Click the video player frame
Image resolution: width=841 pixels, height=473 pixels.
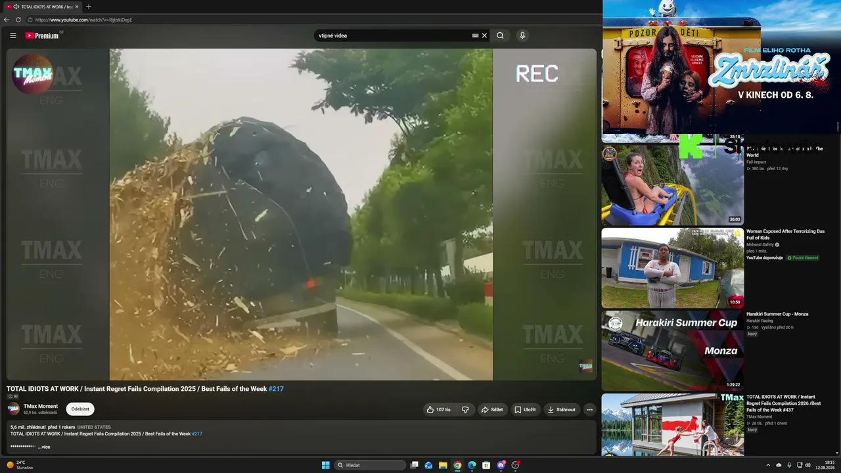(x=301, y=214)
